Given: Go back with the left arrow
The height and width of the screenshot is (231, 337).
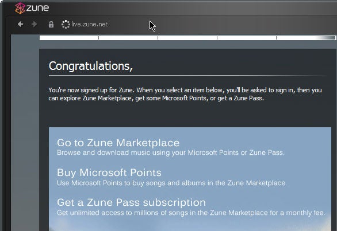Looking at the screenshot, I should 21,24.
